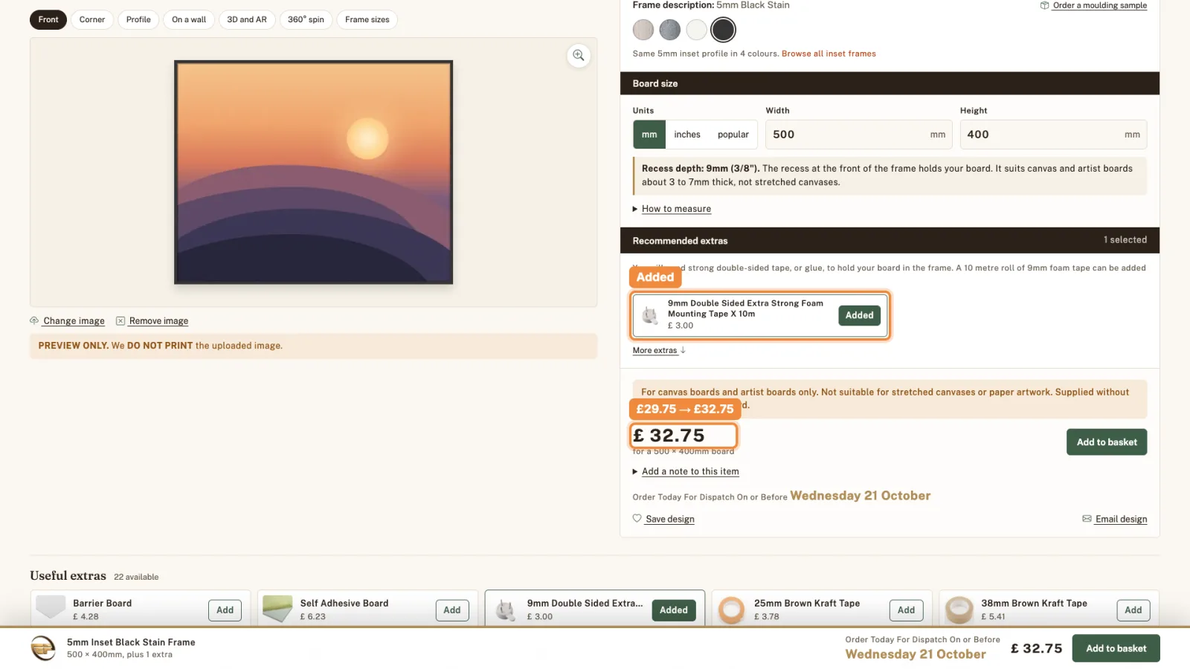This screenshot has height=669, width=1190.
Task: Open the 3D and AR view
Action: [x=247, y=19]
